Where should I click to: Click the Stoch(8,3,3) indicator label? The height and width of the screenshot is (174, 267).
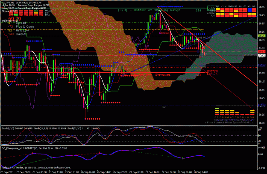coord(8,128)
